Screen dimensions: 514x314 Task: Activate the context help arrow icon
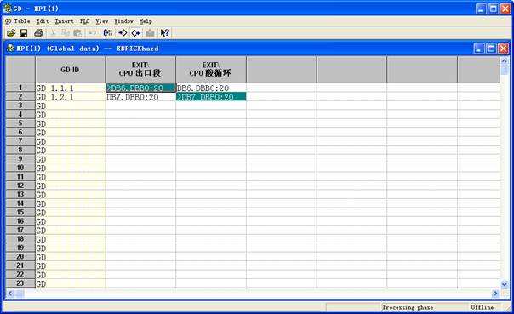165,33
